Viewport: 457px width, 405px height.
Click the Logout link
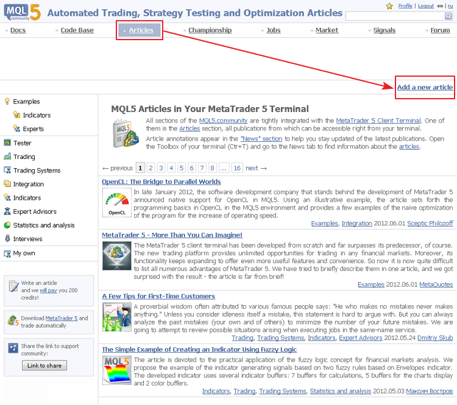(x=425, y=5)
